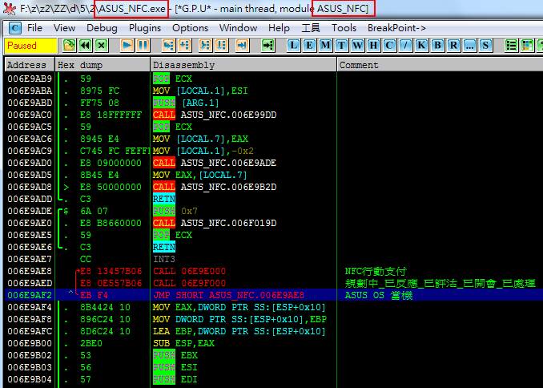This screenshot has width=543, height=388.
Task: Show Source with S button
Action: [x=485, y=46]
